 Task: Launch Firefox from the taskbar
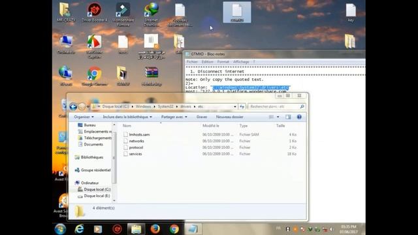click(155, 229)
